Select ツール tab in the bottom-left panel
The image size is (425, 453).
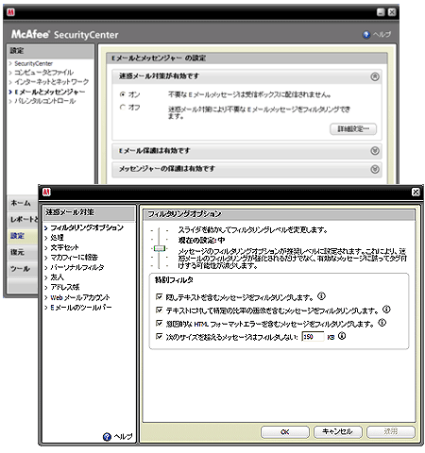(x=20, y=269)
